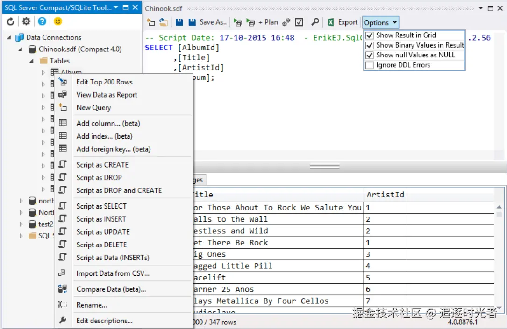The image size is (507, 329).
Task: Click the yellow smiley feedback icon
Action: (57, 21)
